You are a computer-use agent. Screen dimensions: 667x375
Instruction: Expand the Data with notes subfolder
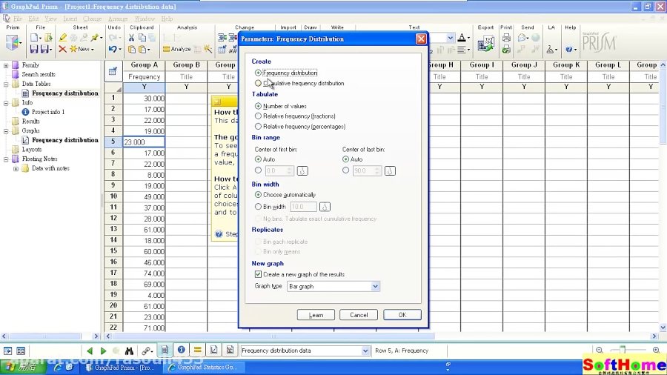click(16, 168)
